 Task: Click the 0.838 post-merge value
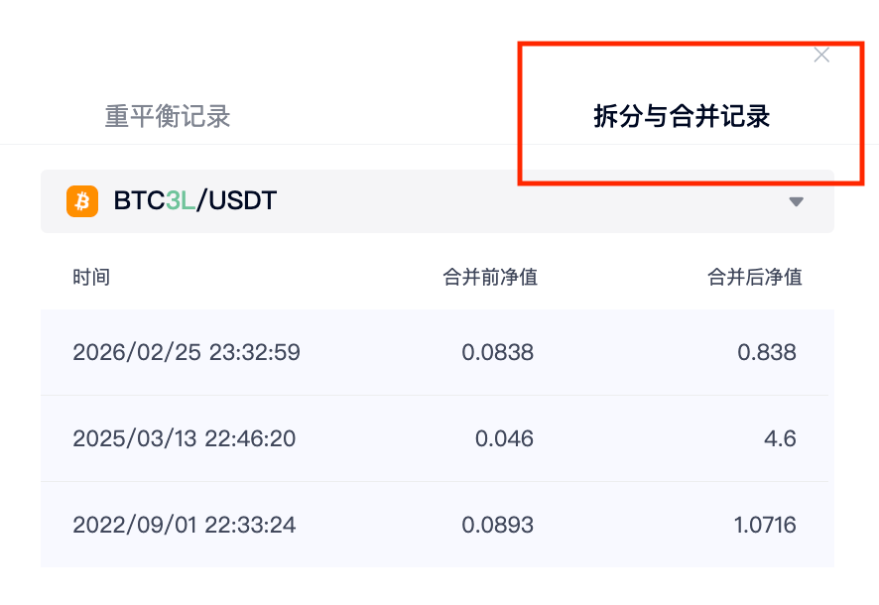tap(767, 352)
